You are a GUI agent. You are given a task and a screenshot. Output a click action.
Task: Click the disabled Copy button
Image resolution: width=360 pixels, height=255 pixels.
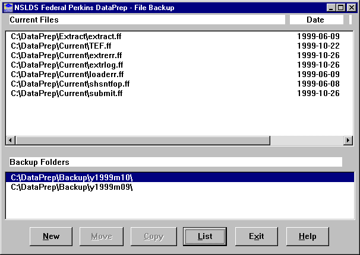[x=154, y=237]
